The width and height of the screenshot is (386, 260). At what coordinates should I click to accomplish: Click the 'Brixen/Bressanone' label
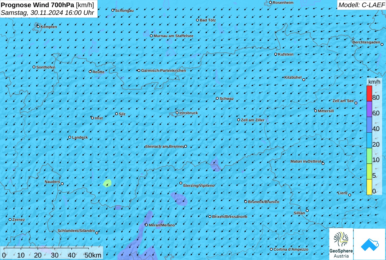click(230, 217)
